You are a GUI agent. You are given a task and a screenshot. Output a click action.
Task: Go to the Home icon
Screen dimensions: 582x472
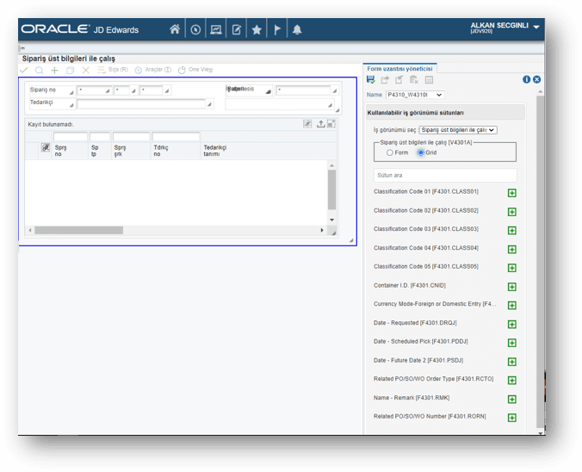point(175,29)
